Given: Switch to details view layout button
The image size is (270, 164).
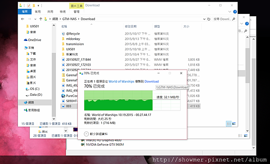Looking at the screenshot, I should click(x=229, y=124).
